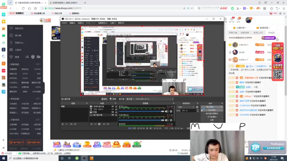The width and height of the screenshot is (287, 161).
Task: Go to browser home page icon
Action: [x=29, y=8]
